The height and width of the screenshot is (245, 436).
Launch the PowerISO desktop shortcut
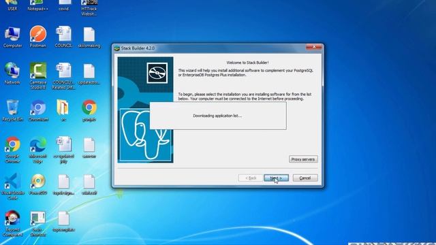click(x=38, y=184)
